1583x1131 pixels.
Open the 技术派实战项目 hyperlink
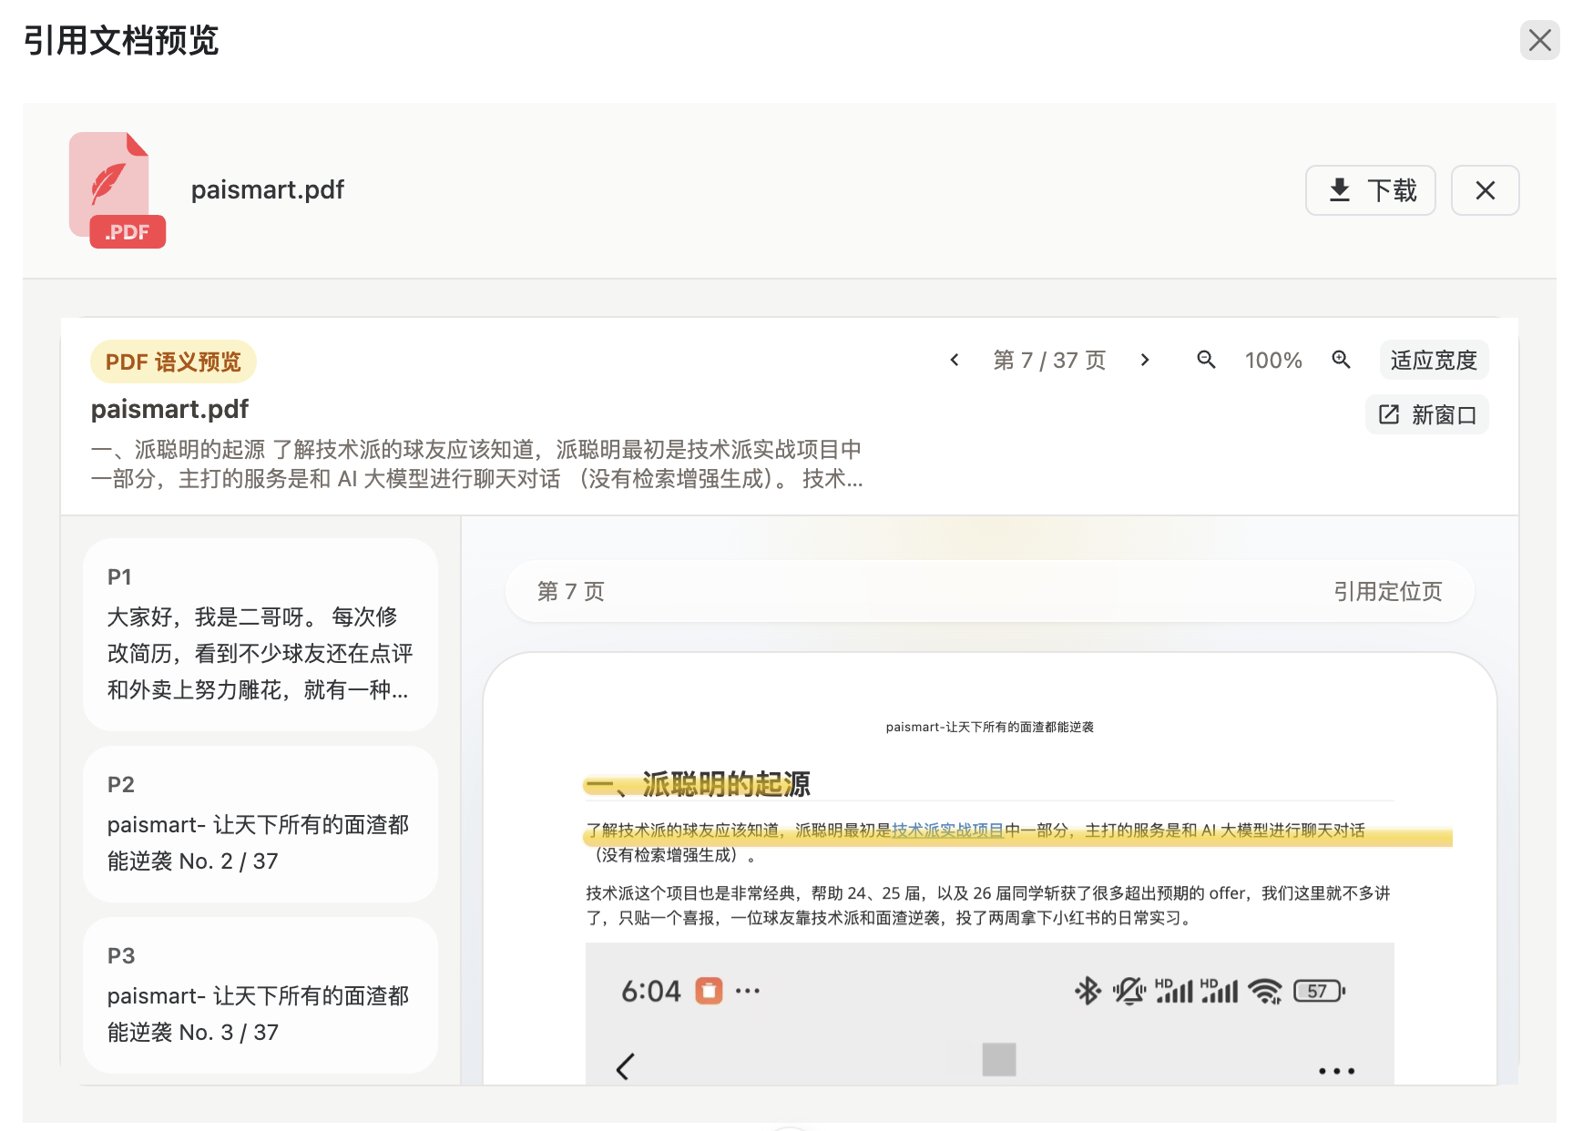947,830
